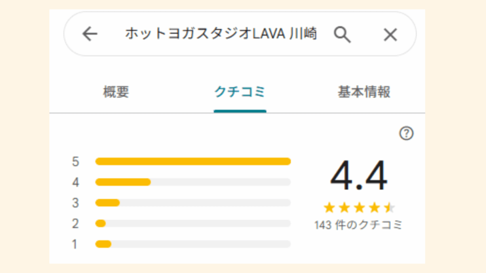Filter reviews by the 5-star bar
This screenshot has height=273, width=486.
193,162
